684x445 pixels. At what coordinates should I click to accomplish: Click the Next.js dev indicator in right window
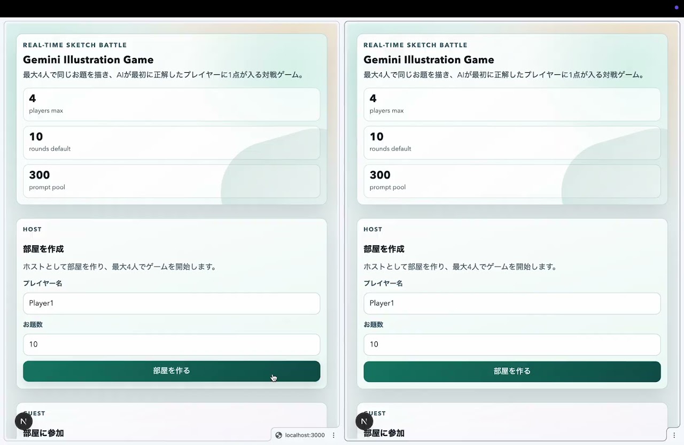[364, 421]
